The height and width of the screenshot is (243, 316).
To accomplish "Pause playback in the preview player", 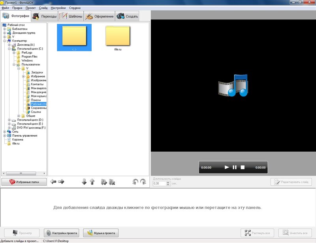I will (235, 167).
